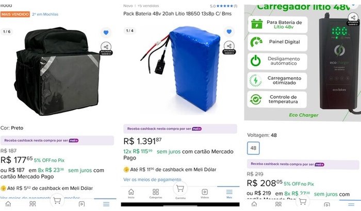The height and width of the screenshot is (211, 361).
Task: Share the black backpack listing
Action: point(106,47)
